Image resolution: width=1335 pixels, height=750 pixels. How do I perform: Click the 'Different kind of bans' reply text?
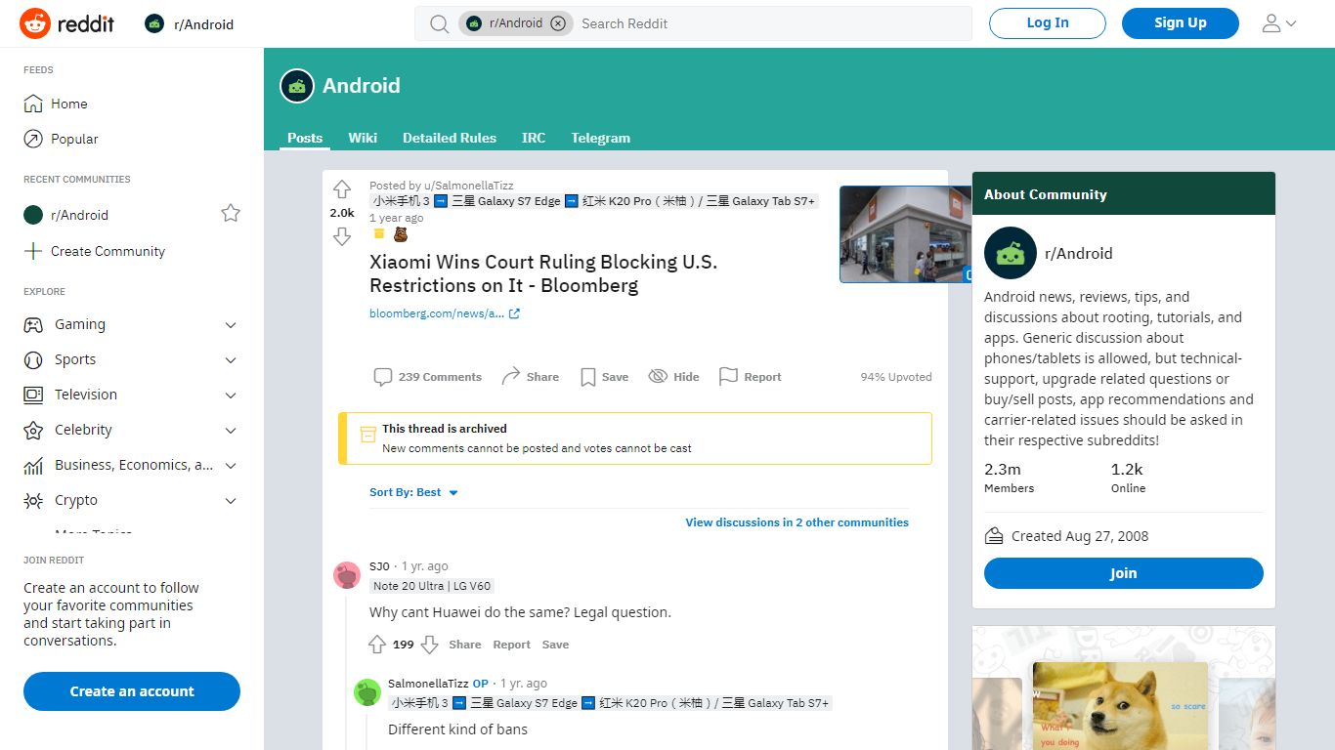457,729
